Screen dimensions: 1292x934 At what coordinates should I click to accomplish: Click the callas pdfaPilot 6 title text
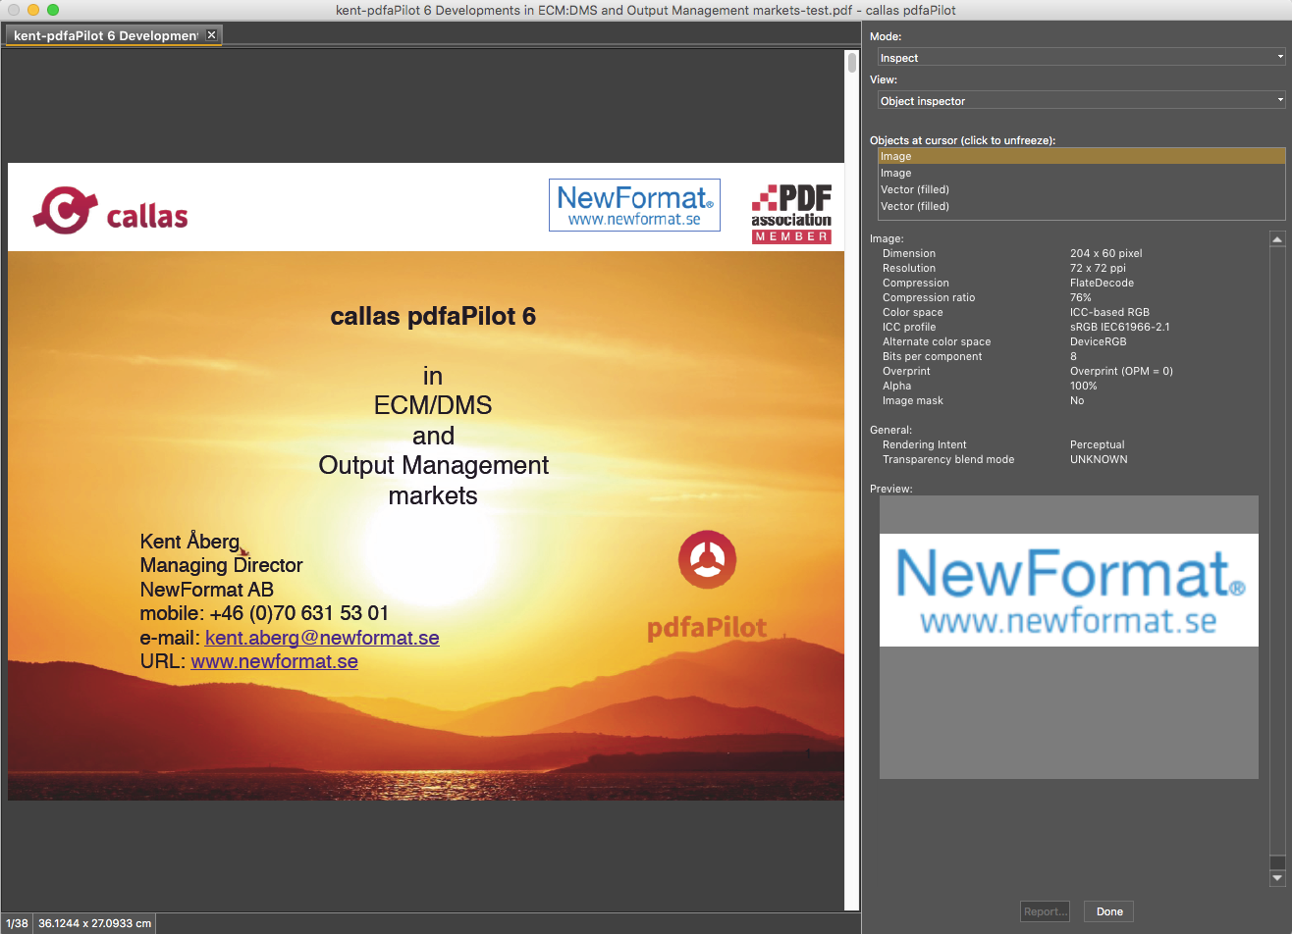[433, 316]
